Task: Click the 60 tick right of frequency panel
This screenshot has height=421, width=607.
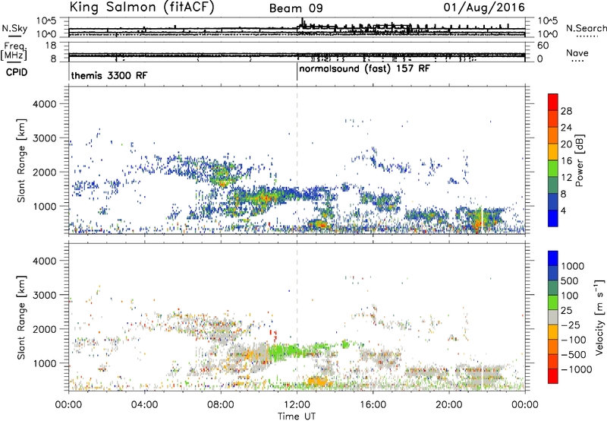Action: click(543, 46)
